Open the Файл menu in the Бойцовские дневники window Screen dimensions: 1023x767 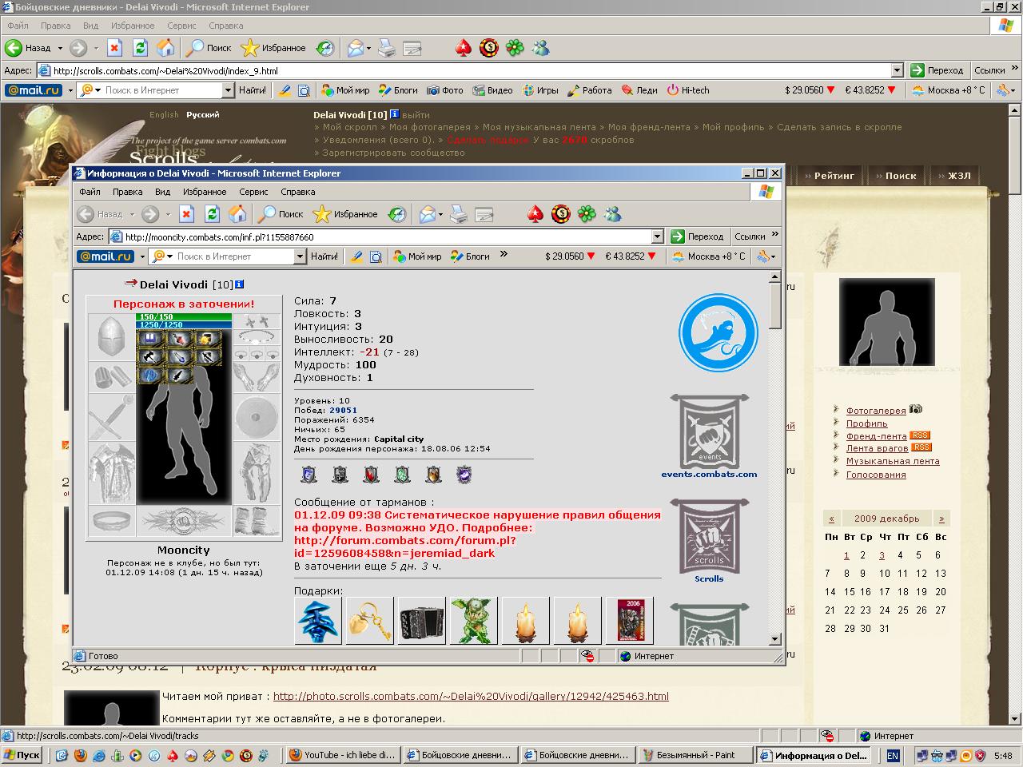[18, 26]
